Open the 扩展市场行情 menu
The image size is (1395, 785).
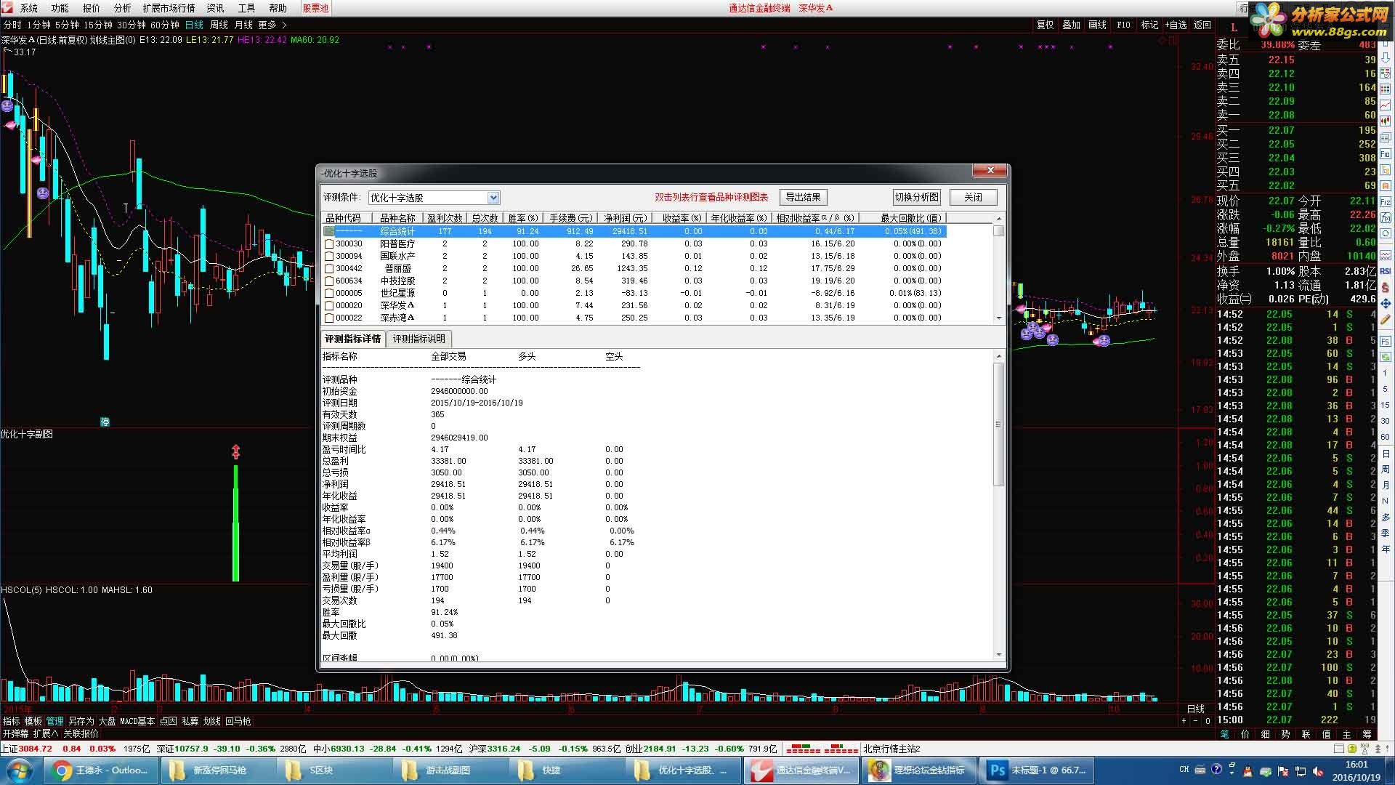click(169, 8)
